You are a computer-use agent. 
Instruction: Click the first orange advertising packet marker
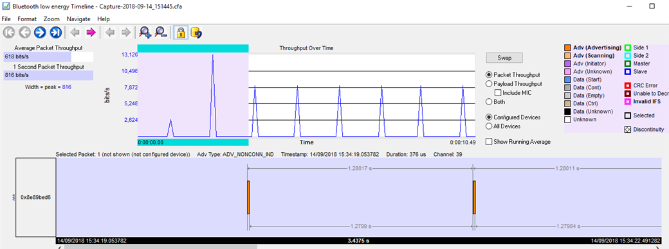[x=248, y=198]
